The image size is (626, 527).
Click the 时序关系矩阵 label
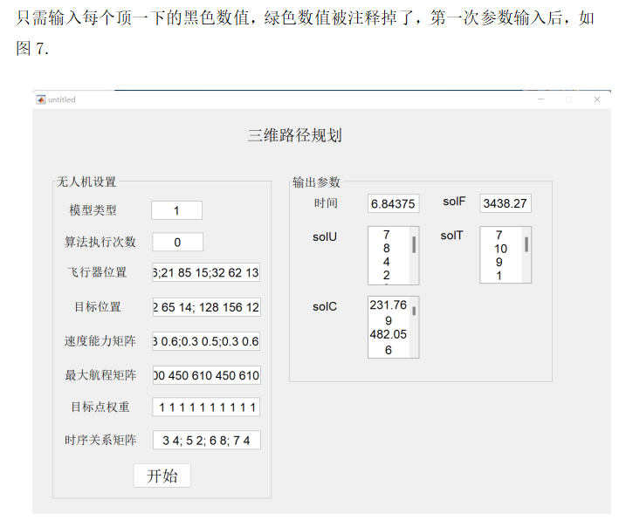pyautogui.click(x=100, y=440)
